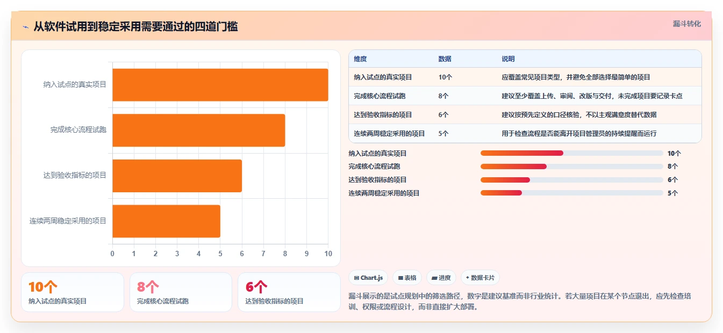Click the 纳入试点的真实项目 bar in the chart

[x=220, y=85]
